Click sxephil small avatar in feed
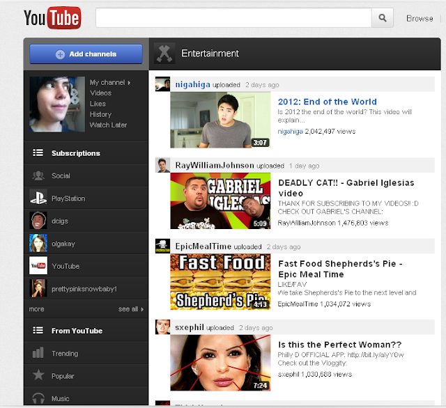This screenshot has width=446, height=408. 162,327
